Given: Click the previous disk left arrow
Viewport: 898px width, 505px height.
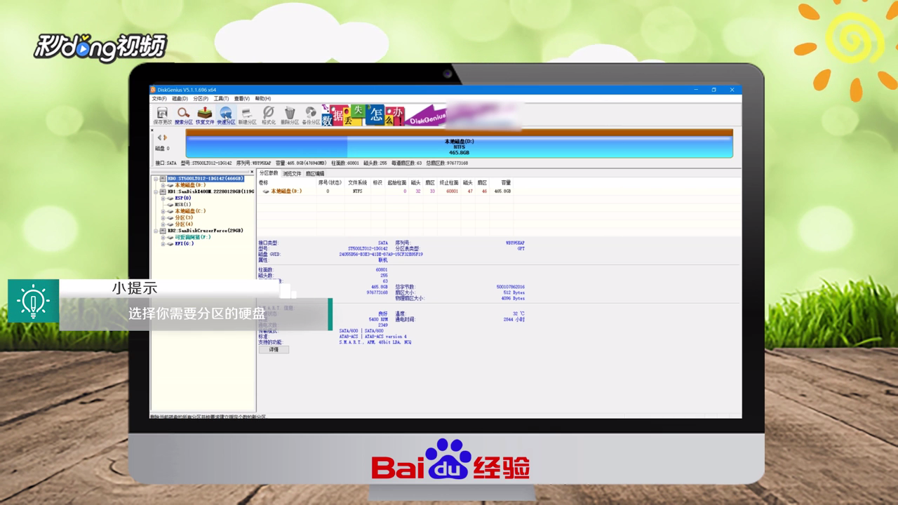Looking at the screenshot, I should tap(159, 137).
